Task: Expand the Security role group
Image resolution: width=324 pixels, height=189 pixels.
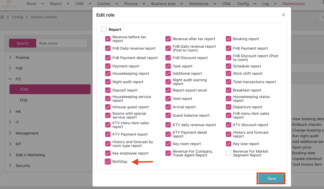Action: click(x=10, y=166)
